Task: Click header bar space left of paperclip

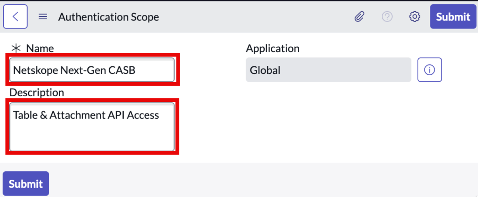Action: coord(256,17)
